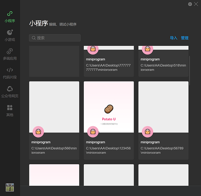
Task: Click path C:\Users\AA\Desktop\56789\miniprogram
Action: click(x=162, y=151)
